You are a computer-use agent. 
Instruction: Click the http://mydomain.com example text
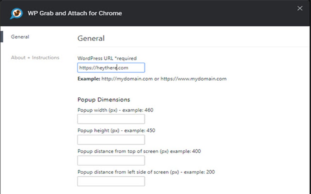coord(127,79)
